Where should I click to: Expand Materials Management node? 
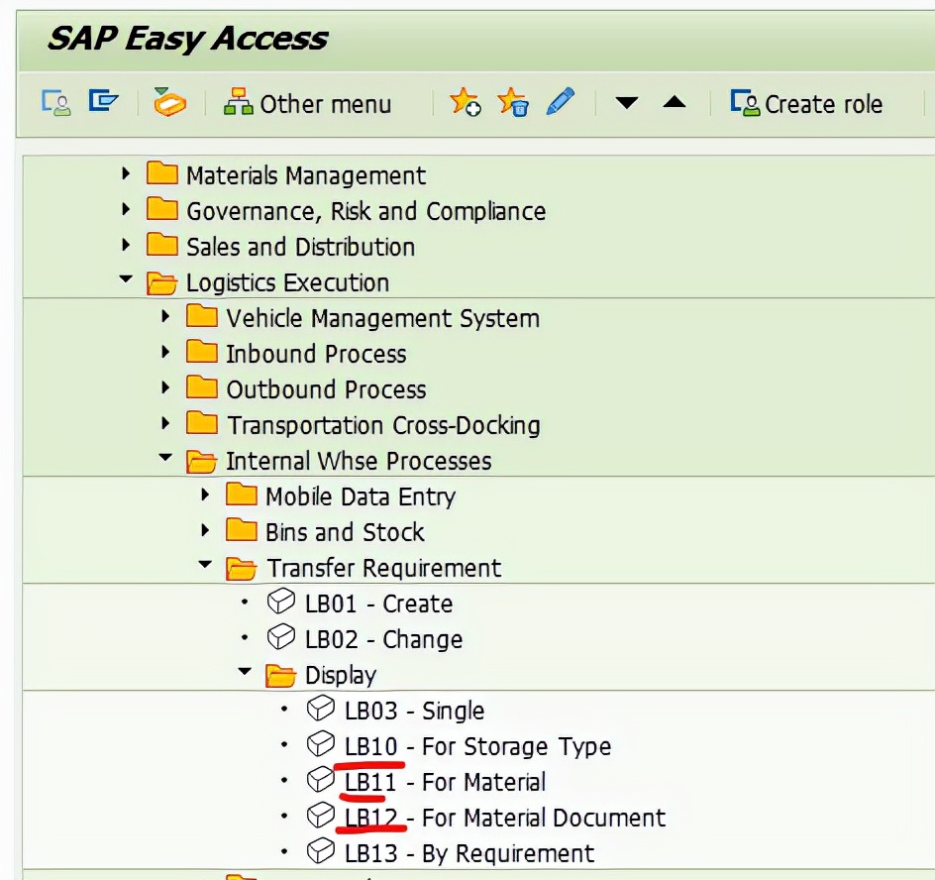click(x=125, y=173)
